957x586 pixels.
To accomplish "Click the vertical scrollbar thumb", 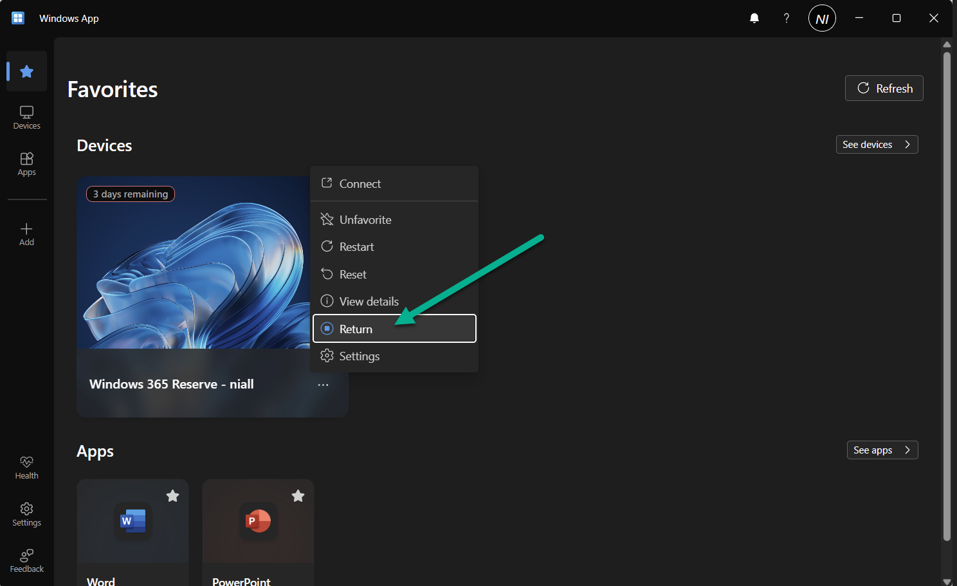I will point(947,296).
